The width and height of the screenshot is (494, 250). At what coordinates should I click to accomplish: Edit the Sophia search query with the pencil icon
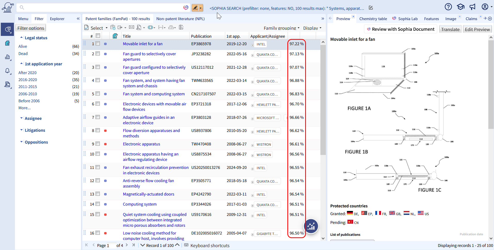pyautogui.click(x=371, y=8)
